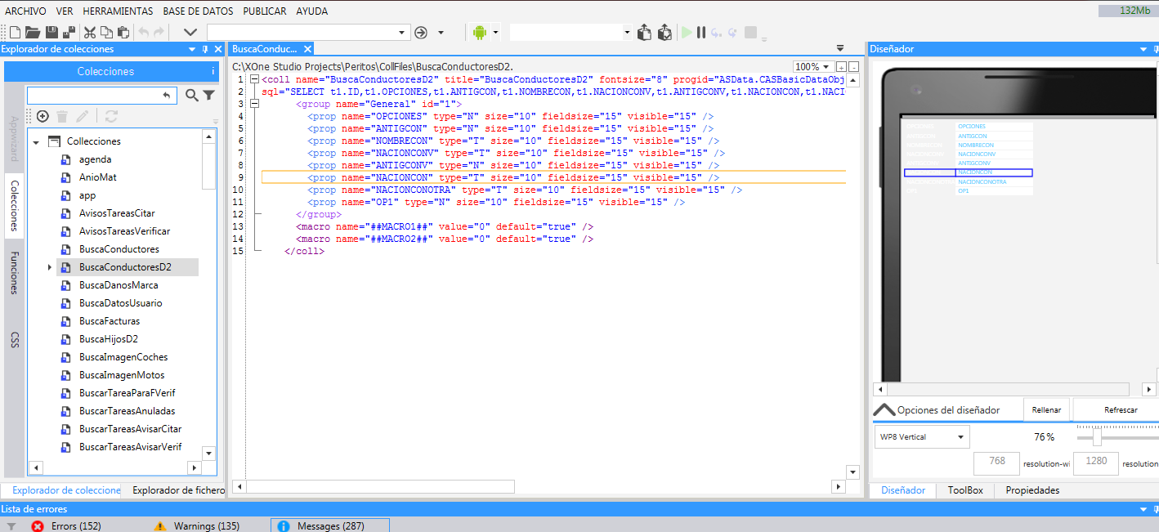1159x532 pixels.
Task: Click the Copy icon in toolbar
Action: tap(106, 33)
